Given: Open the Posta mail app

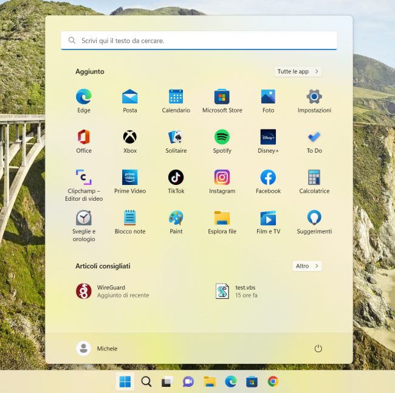Looking at the screenshot, I should (x=129, y=101).
